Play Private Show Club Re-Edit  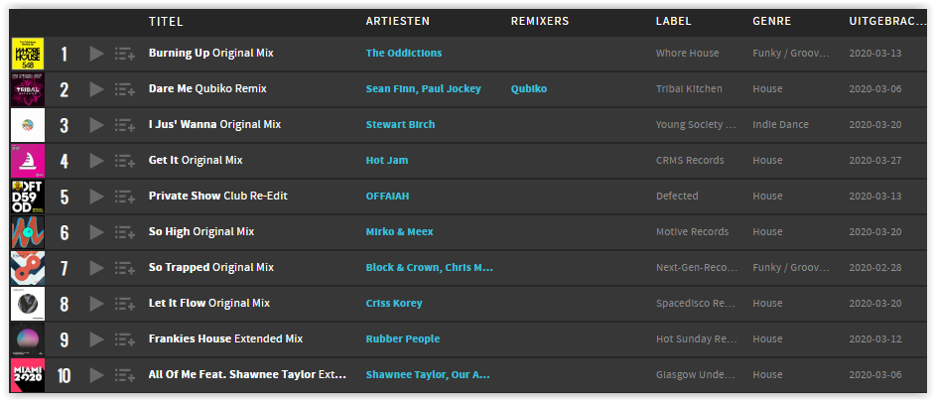(x=96, y=197)
